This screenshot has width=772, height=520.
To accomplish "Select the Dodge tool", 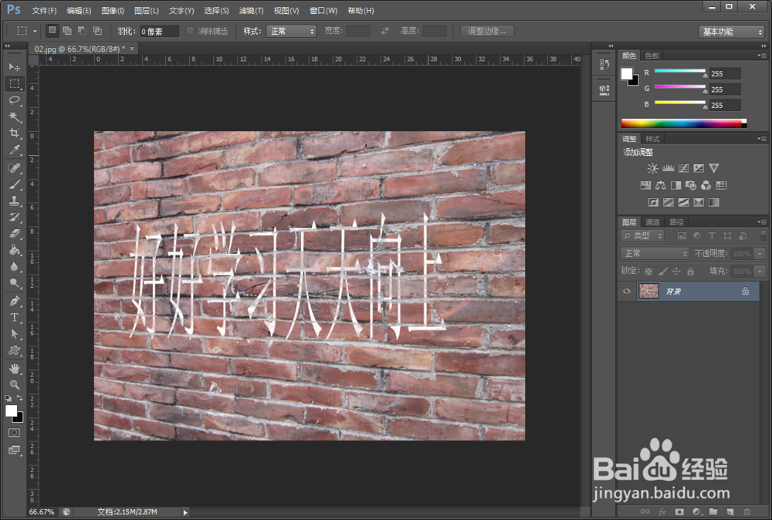I will 14,282.
